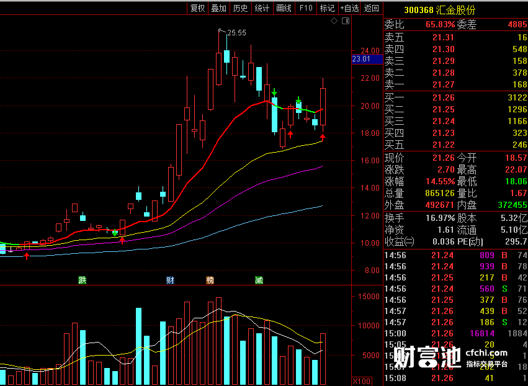The image size is (528, 386).
Task: Click 买五 price 21.22
Action: coord(443,145)
